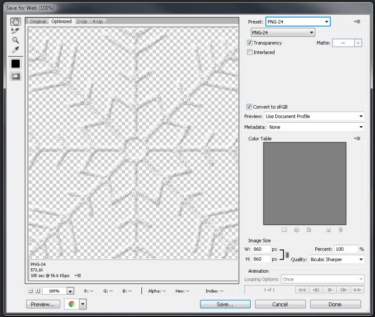This screenshot has height=317, width=375.
Task: Disable the Transparency checkbox
Action: point(249,43)
